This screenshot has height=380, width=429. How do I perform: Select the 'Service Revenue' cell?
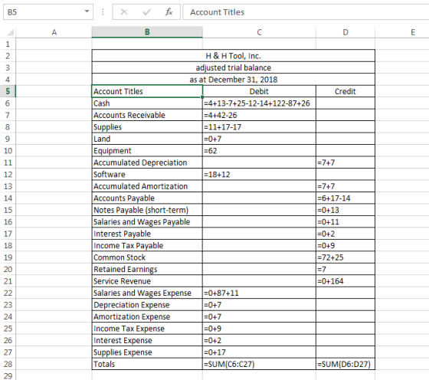[147, 281]
